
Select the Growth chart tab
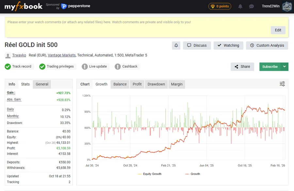[x=102, y=84]
